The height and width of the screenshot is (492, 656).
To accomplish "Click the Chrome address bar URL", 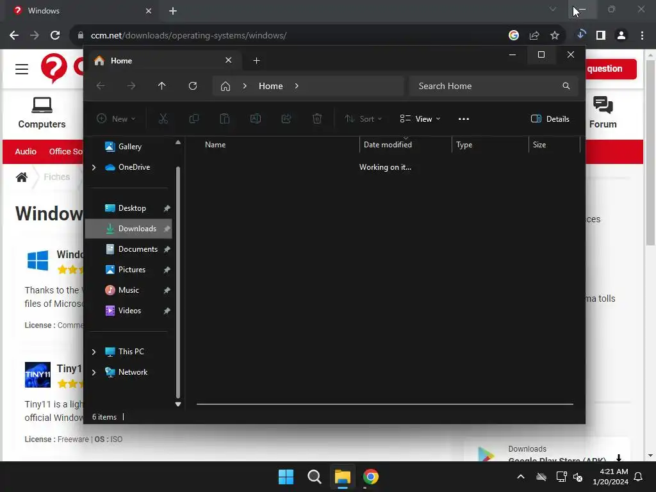I will tap(188, 36).
